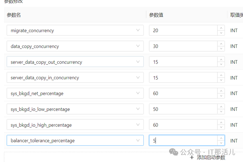Screen dimensions: 243x162
Task: Click the 添加启动参数 add parameter button
Action: [208, 157]
